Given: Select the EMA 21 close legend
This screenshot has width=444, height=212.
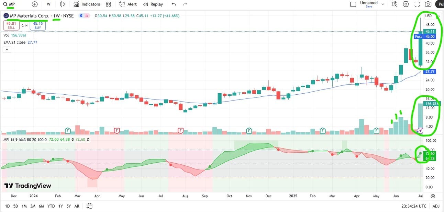Looking at the screenshot, I should click(20, 43).
